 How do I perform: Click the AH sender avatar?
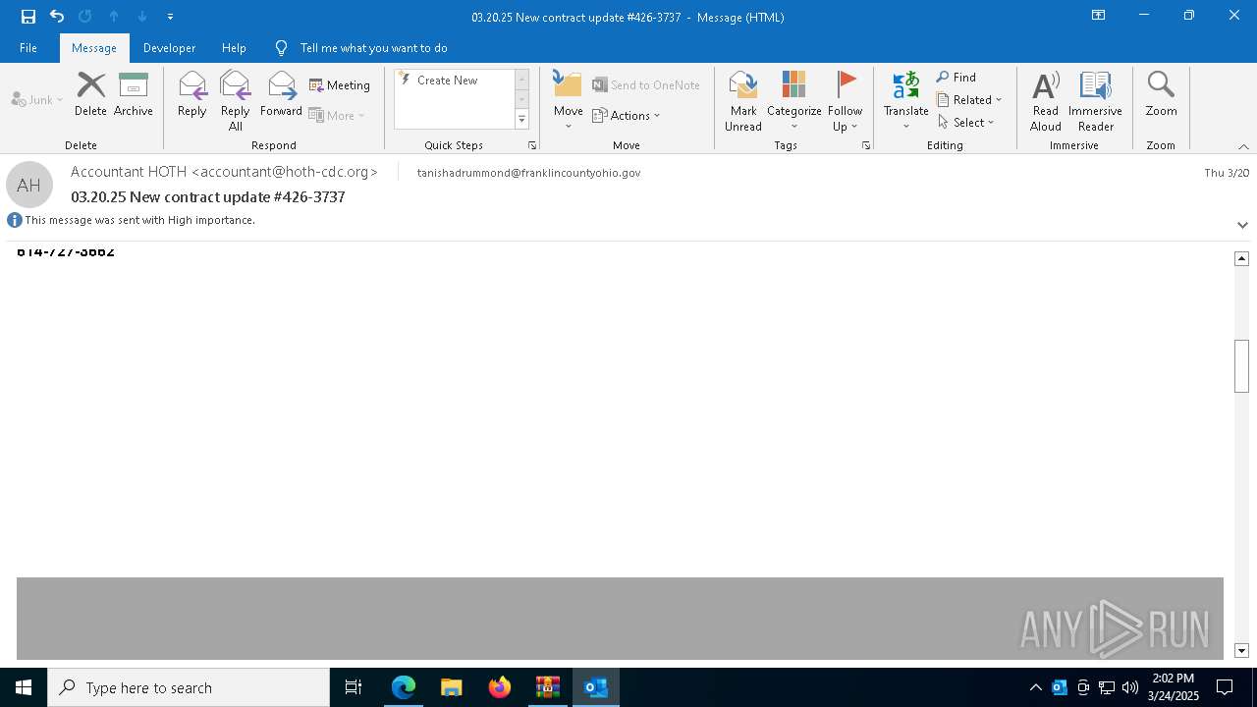point(29,185)
